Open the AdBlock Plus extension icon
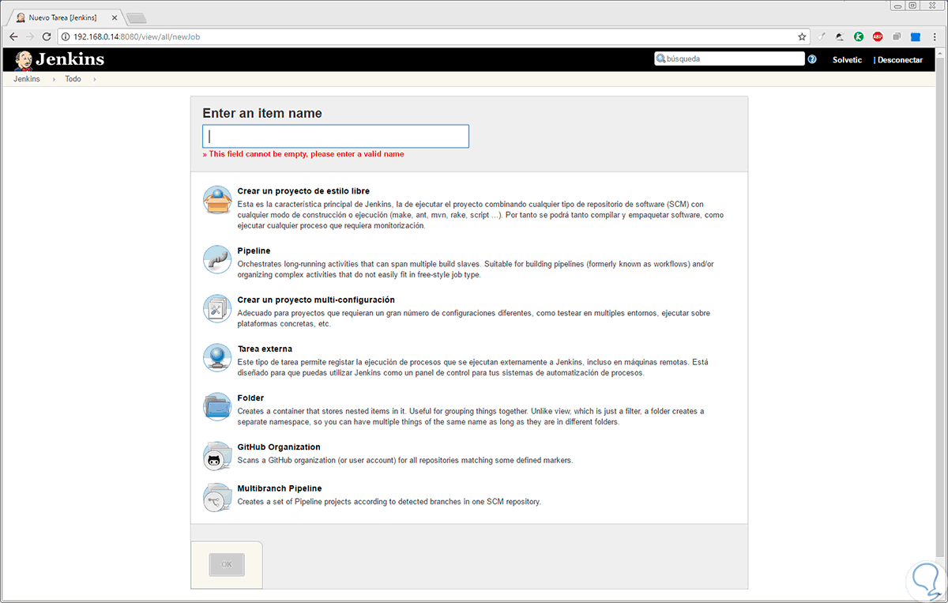 click(x=878, y=36)
